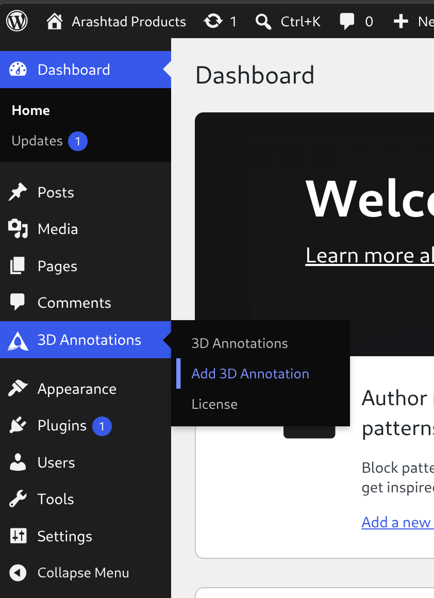Visit the Arashtad Products site link
This screenshot has width=434, height=598.
129,22
